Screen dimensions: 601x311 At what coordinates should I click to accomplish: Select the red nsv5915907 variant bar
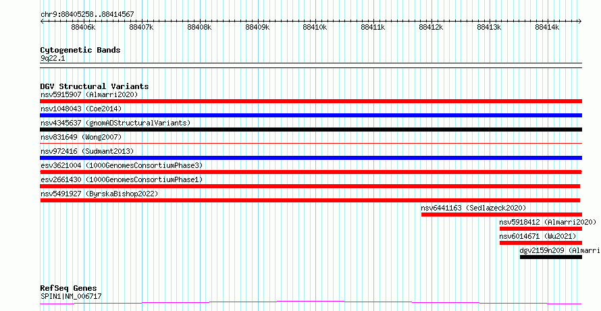(x=311, y=101)
